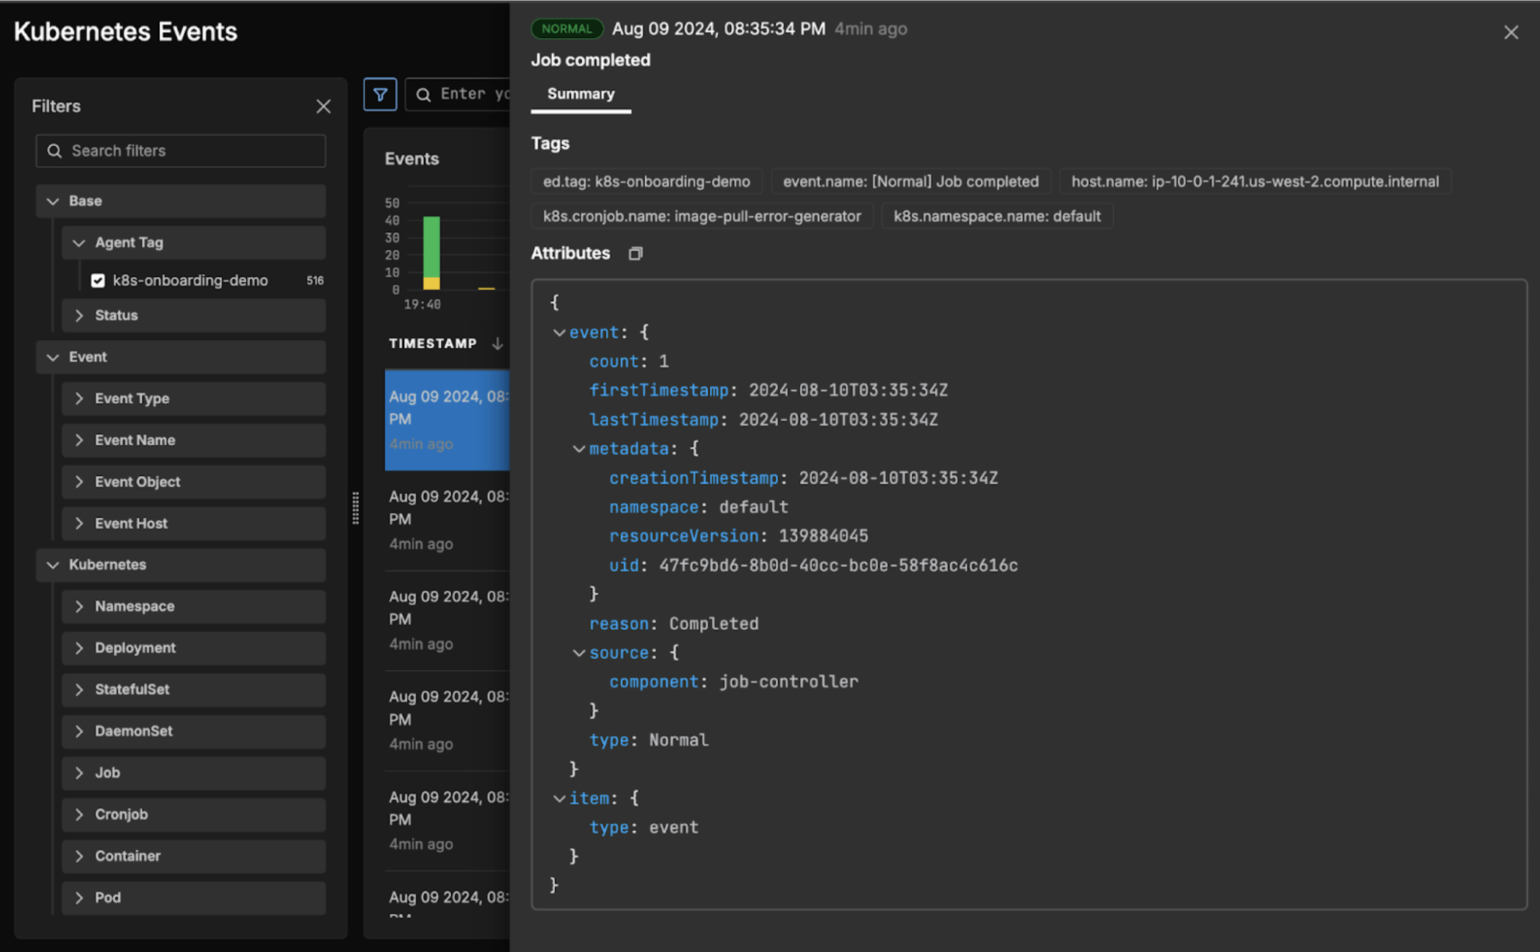Click the ed.tag: k8s-onboarding-demo tag

646,181
